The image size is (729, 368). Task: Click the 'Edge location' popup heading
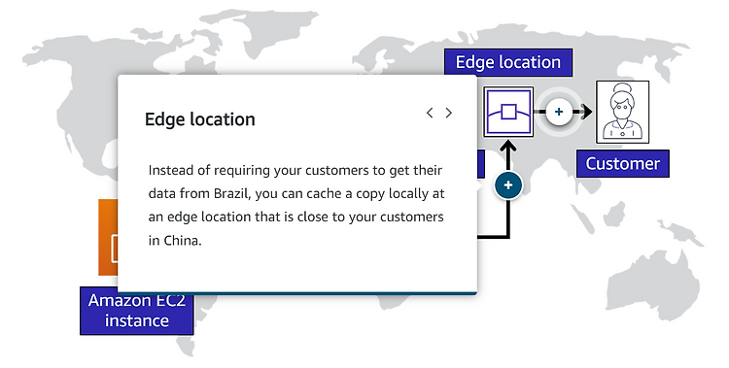(x=200, y=119)
